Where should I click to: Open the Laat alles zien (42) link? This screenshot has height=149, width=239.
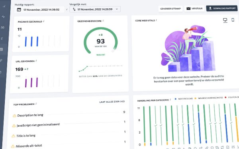pyautogui.click(x=112, y=102)
